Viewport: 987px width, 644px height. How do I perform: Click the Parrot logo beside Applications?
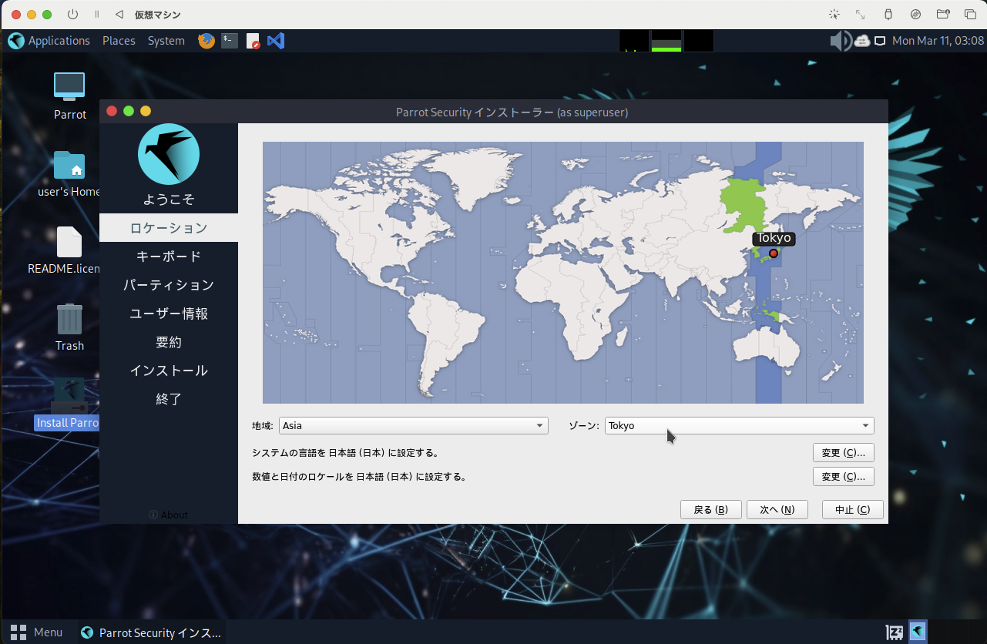16,41
